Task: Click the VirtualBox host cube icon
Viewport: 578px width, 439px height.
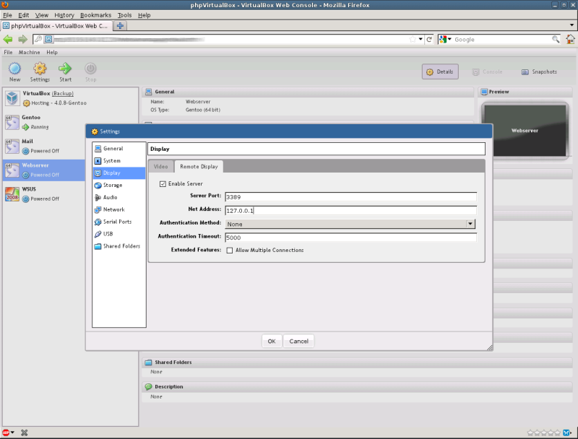Action: tap(12, 98)
